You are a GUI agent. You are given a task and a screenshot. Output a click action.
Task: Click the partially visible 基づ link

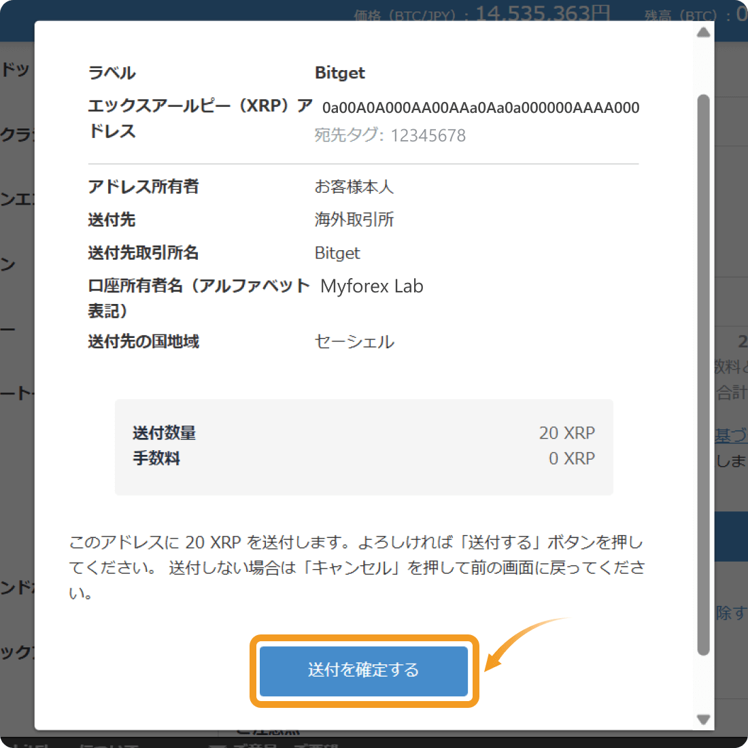pyautogui.click(x=733, y=436)
